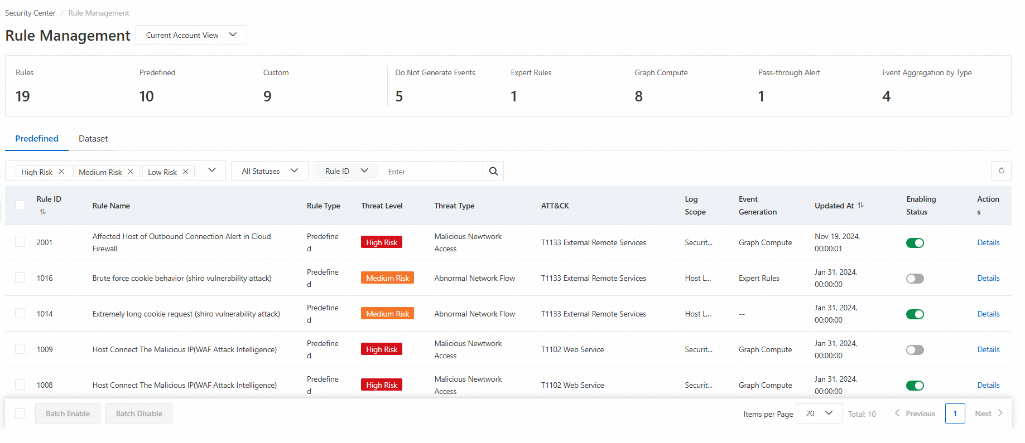The height and width of the screenshot is (443, 1025).
Task: Remove the Medium Risk filter tag
Action: click(131, 172)
